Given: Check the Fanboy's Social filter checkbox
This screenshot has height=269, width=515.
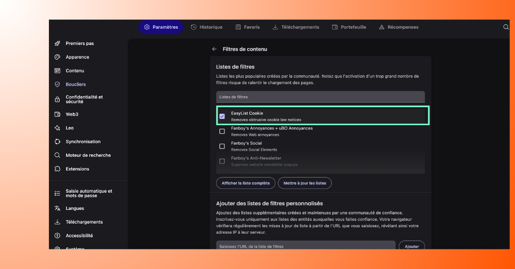Looking at the screenshot, I should pyautogui.click(x=222, y=146).
